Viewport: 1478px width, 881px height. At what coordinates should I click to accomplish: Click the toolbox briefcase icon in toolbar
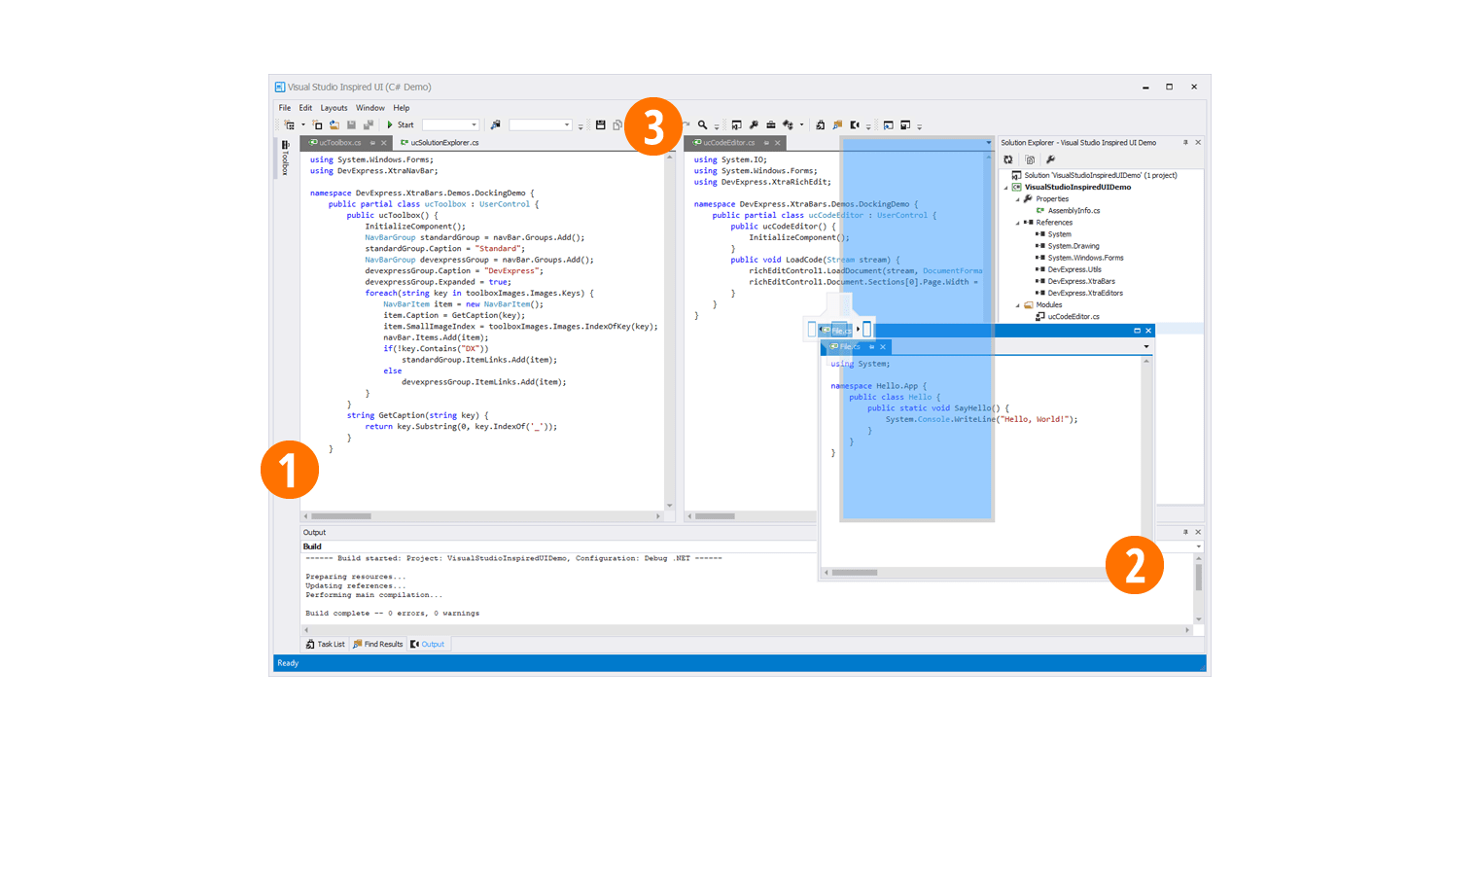(770, 124)
